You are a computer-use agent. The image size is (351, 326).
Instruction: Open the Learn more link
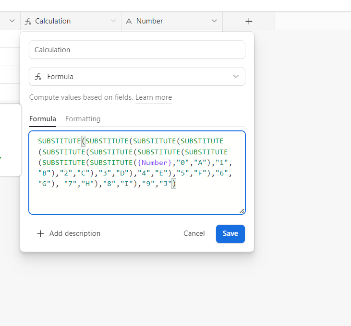click(x=154, y=97)
